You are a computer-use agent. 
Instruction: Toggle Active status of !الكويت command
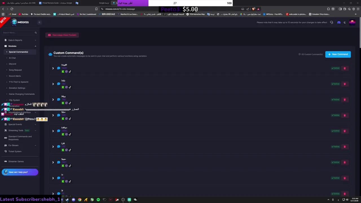point(336,68)
